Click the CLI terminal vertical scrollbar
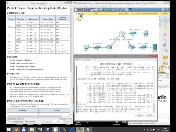The height and width of the screenshot is (132, 176). coord(154,89)
